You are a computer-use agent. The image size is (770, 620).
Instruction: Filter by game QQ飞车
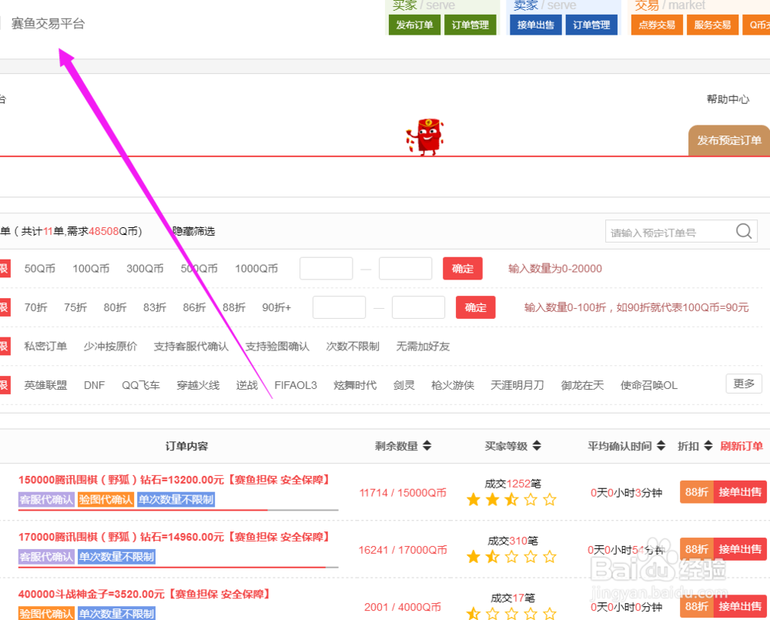141,385
